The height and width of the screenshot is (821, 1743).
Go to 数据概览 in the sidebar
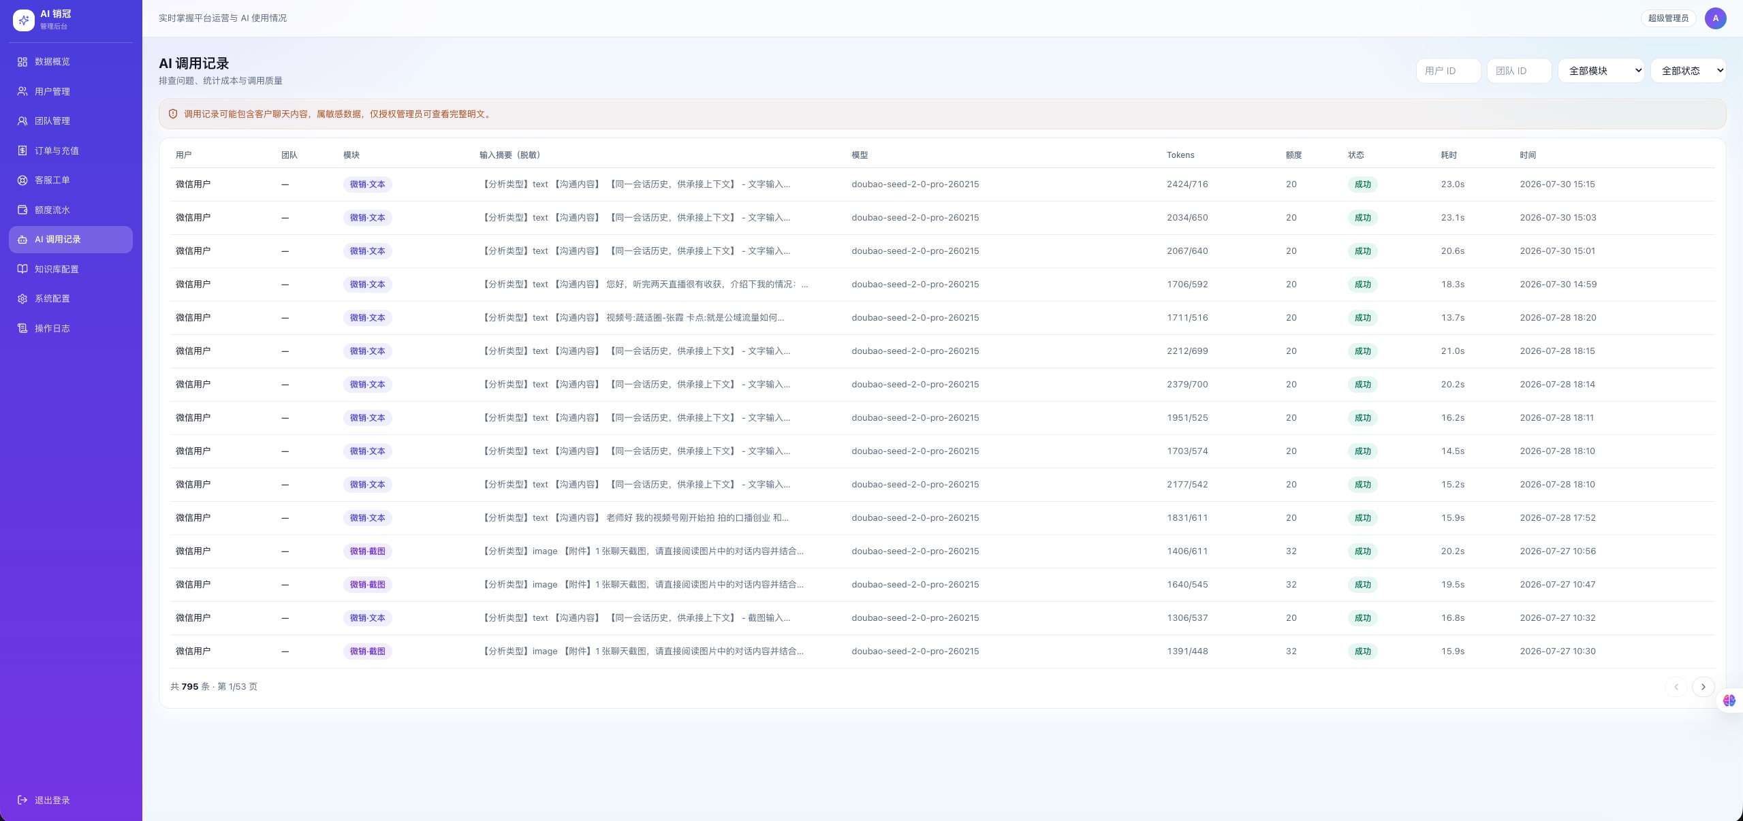click(x=71, y=62)
